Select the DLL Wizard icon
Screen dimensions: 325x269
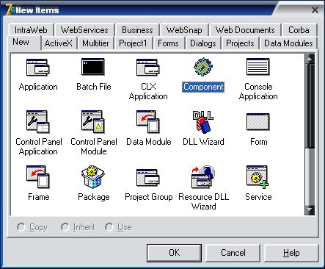(x=203, y=122)
